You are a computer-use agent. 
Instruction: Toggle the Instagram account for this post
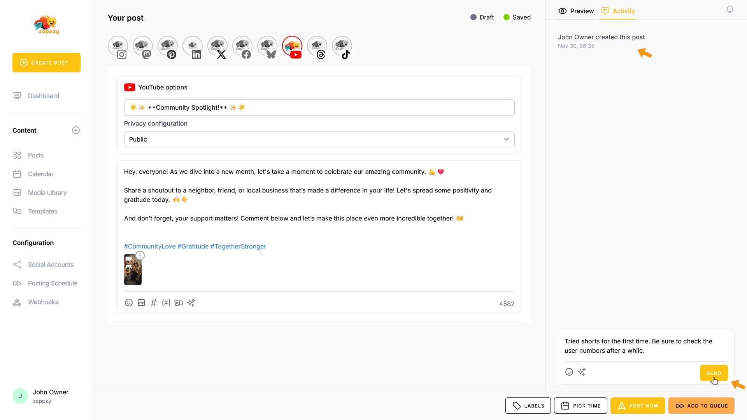118,47
